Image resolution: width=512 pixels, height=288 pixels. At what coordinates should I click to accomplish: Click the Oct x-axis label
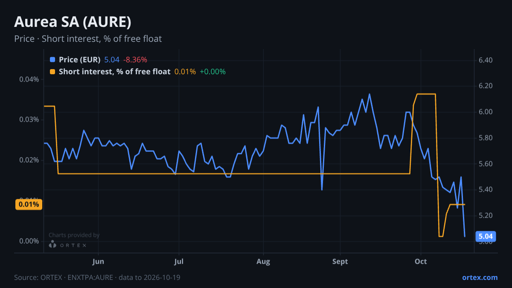(421, 261)
